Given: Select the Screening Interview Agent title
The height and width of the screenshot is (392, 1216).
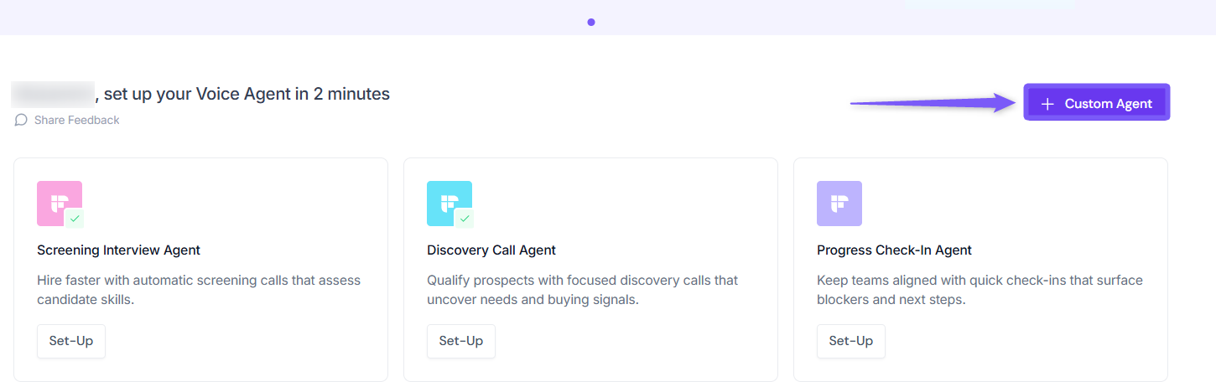Looking at the screenshot, I should point(118,250).
